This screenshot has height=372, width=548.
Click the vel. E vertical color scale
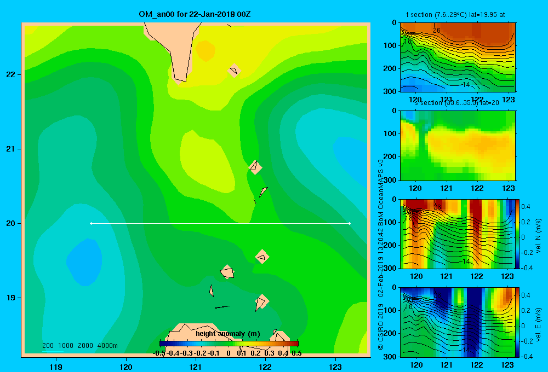click(x=518, y=322)
